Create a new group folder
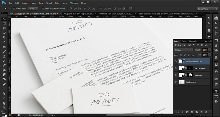Screen dimensions: 220x117 coord(197,112)
